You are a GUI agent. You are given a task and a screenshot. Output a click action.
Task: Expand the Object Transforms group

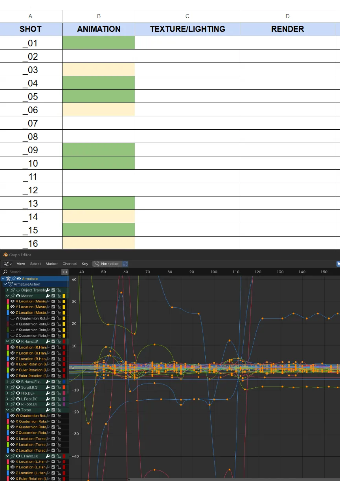pos(7,290)
